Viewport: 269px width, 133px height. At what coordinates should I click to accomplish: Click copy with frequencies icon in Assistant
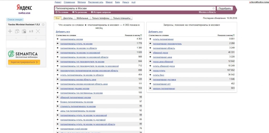pos(24,31)
